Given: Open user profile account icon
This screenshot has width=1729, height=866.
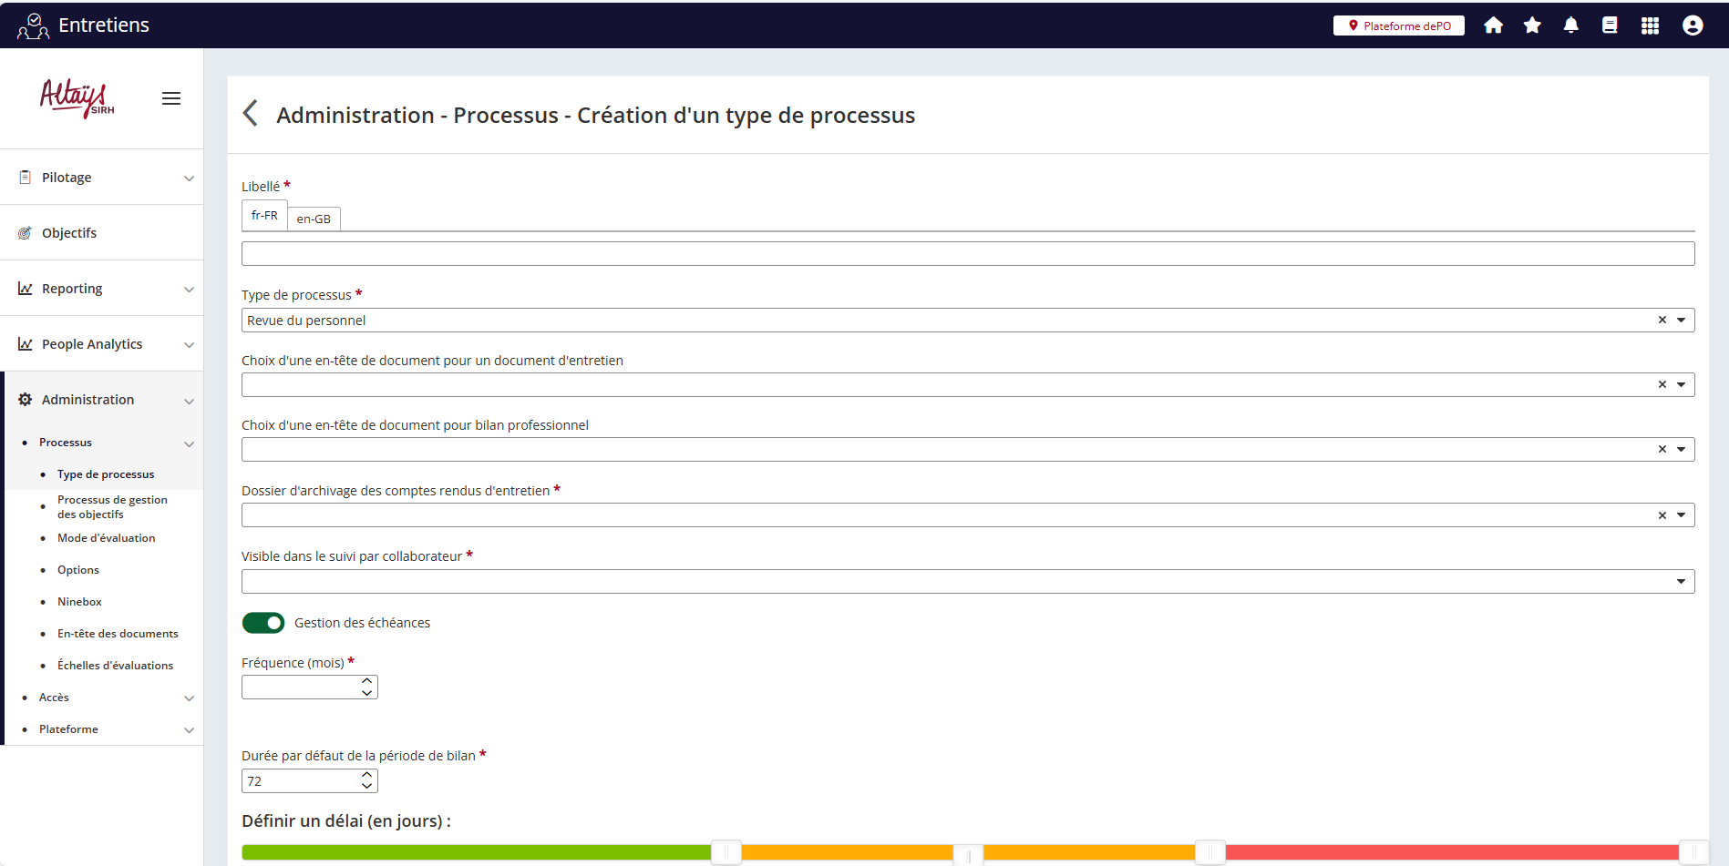Looking at the screenshot, I should (1693, 25).
